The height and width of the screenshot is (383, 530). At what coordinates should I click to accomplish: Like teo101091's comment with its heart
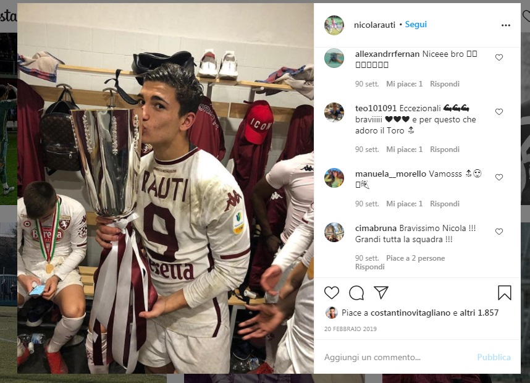point(499,112)
